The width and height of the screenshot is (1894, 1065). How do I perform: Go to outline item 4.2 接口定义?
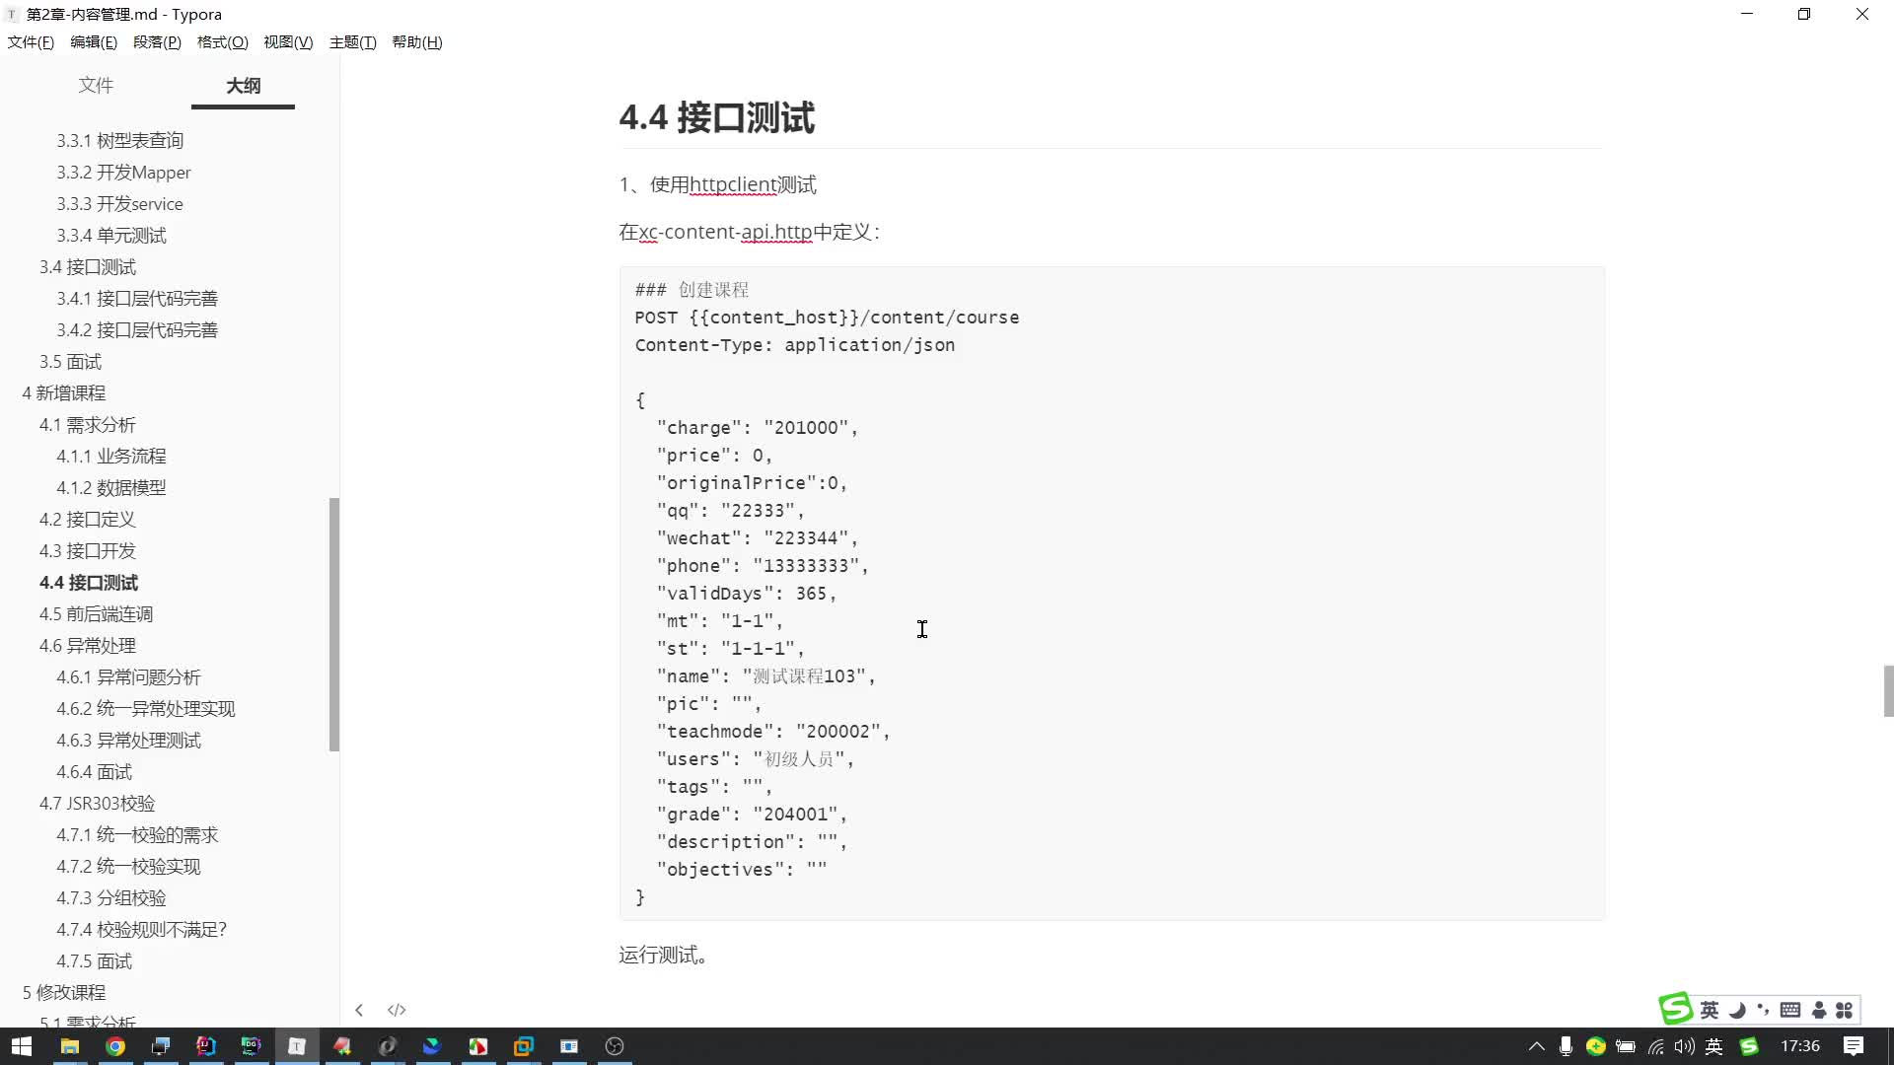pyautogui.click(x=87, y=520)
